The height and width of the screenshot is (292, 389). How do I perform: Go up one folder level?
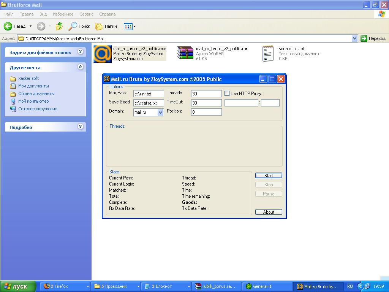pos(59,26)
